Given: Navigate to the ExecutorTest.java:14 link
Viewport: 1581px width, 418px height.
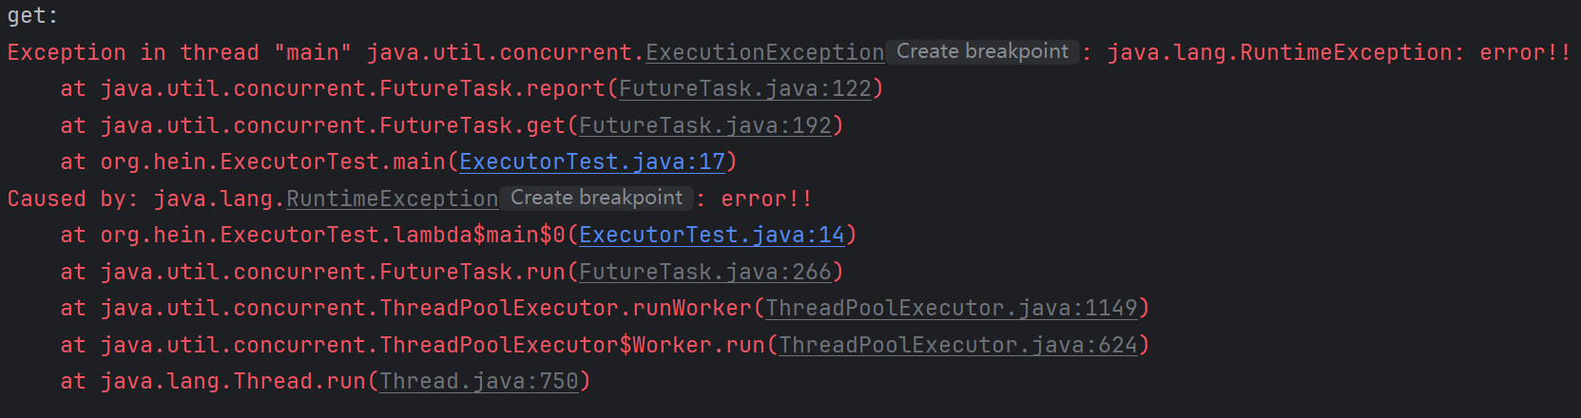Looking at the screenshot, I should click(712, 235).
